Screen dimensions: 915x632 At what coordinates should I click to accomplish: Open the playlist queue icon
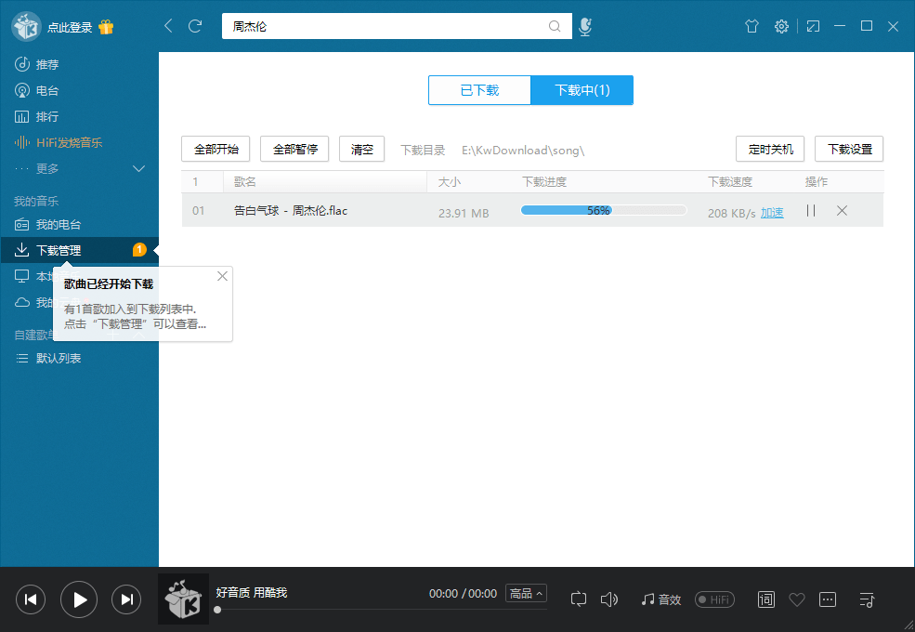click(x=867, y=599)
